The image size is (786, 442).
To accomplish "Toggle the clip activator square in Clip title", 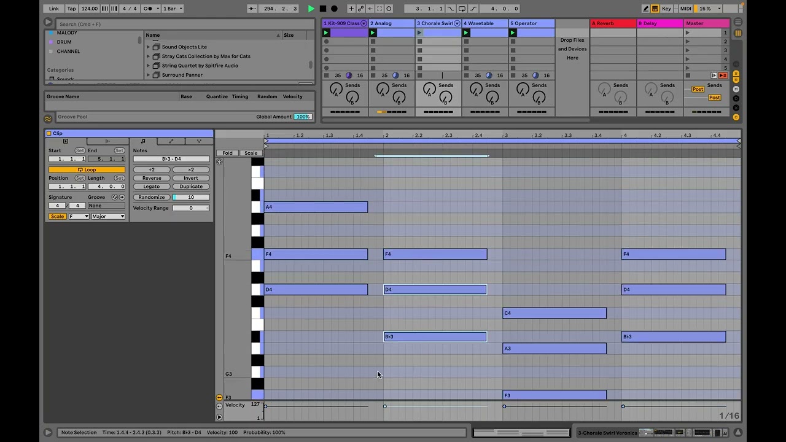I will pos(49,133).
